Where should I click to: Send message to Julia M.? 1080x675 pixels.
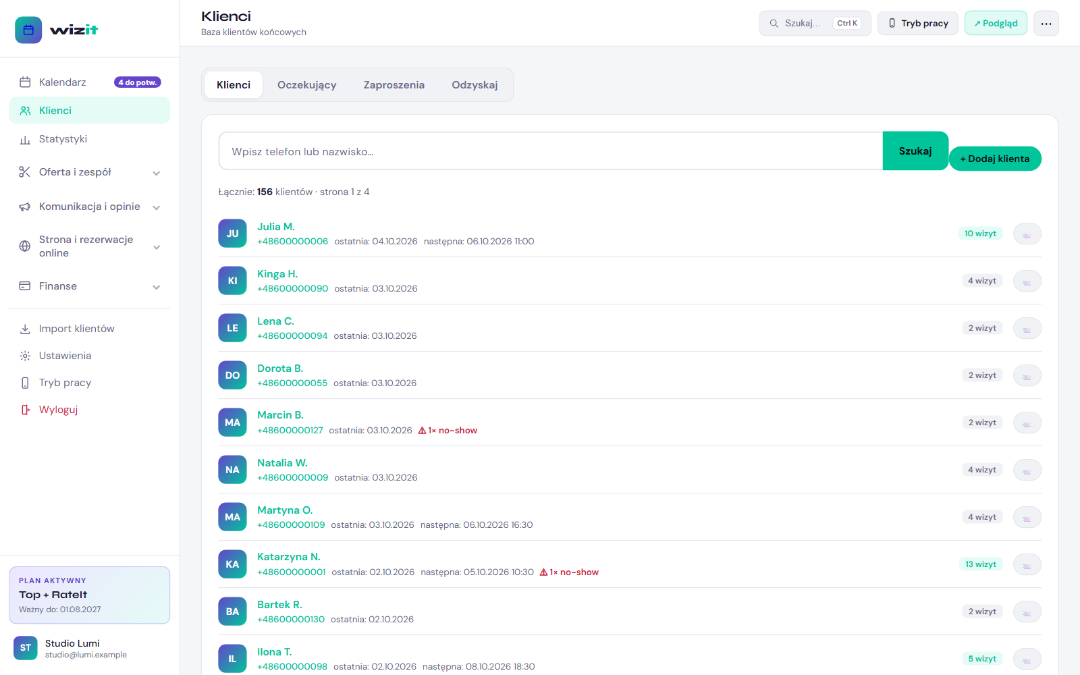[1027, 234]
